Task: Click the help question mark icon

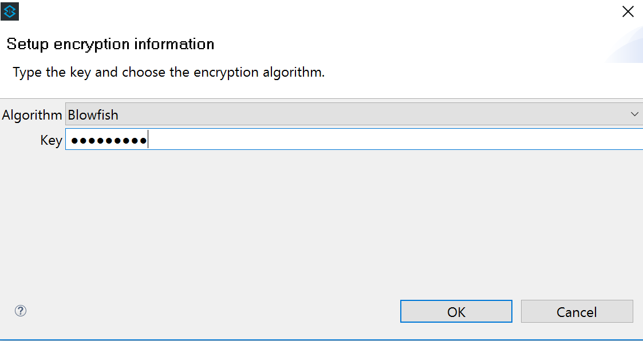Action: (21, 311)
